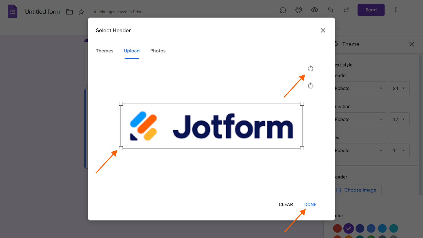Click the top-left crop handle

[121, 104]
